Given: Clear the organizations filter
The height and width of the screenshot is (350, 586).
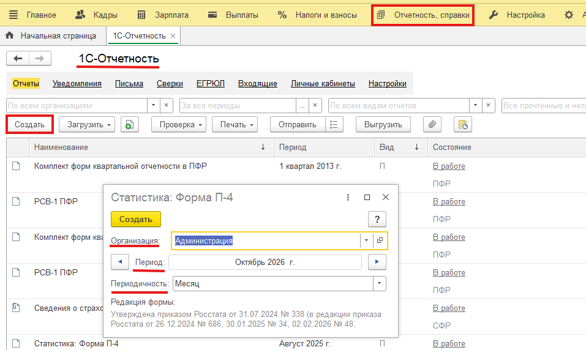Looking at the screenshot, I should click(x=167, y=106).
